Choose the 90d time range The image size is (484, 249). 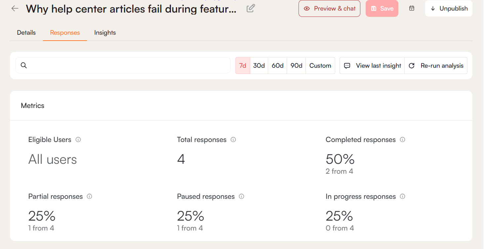[x=296, y=66]
